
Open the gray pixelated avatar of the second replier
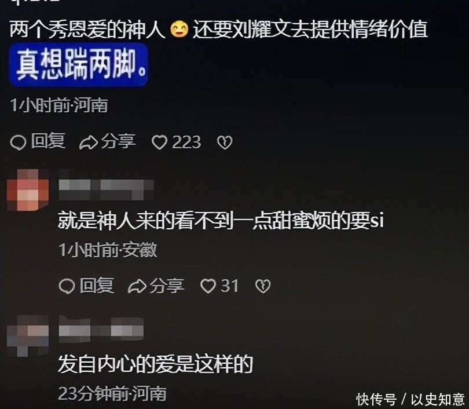(x=28, y=335)
